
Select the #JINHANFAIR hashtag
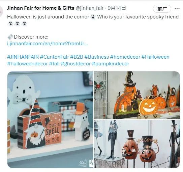(x=23, y=57)
